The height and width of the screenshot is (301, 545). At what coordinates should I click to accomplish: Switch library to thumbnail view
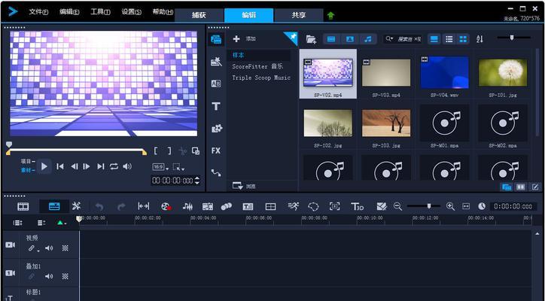pyautogui.click(x=463, y=39)
